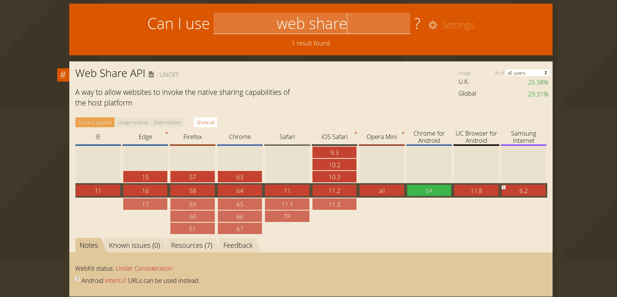The image size is (617, 297).
Task: Open the spec document icon beside Web Share API
Action: pyautogui.click(x=151, y=75)
